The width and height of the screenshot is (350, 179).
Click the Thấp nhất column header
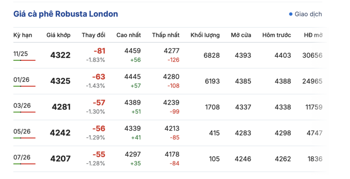point(165,35)
